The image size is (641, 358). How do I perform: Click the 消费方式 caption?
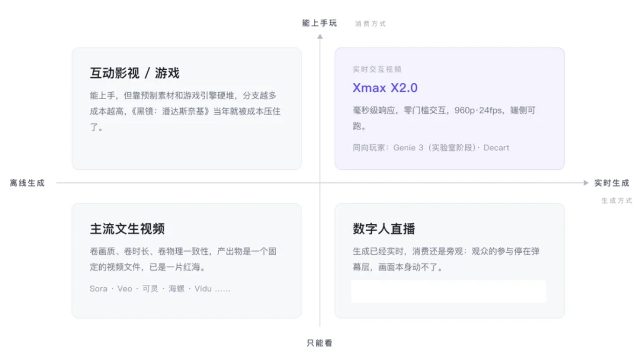point(370,24)
